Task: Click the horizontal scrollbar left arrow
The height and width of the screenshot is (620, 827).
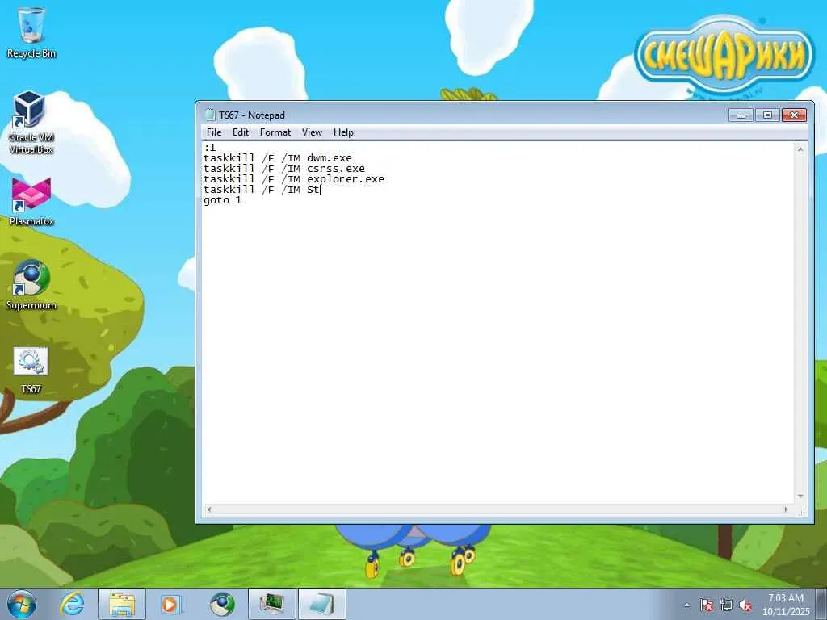Action: [x=209, y=509]
